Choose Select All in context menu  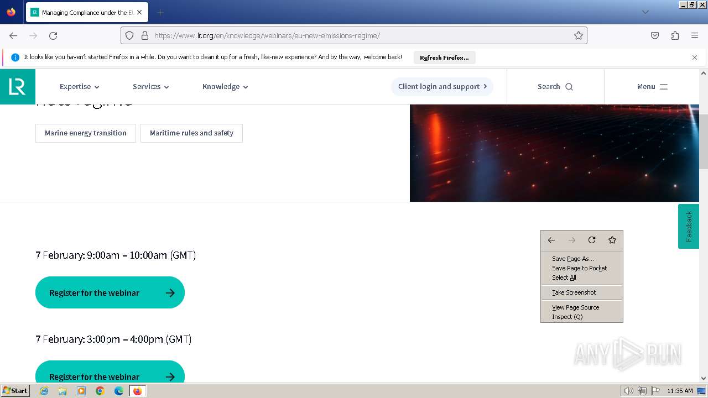[582, 277]
